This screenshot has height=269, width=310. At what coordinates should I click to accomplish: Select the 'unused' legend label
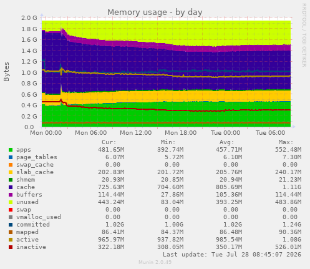tap(27, 202)
